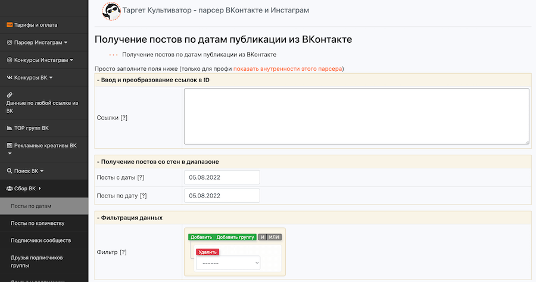Screen dimensions: 536x282
Task: Click the VK logo icon beside Конкурсы ВК
Action: pyautogui.click(x=10, y=77)
